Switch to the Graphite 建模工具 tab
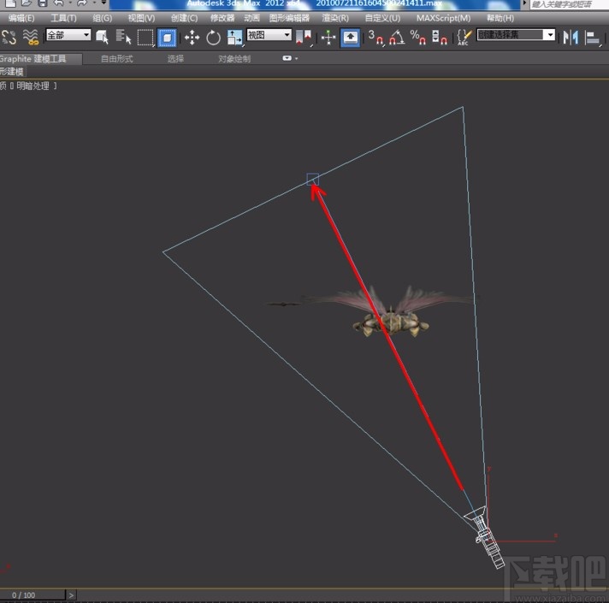 click(41, 59)
